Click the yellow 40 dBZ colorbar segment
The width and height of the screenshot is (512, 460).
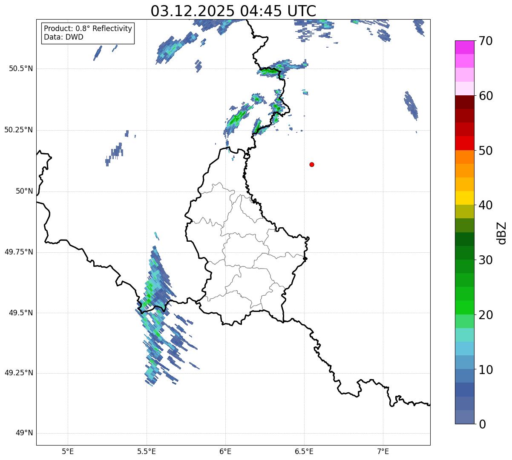pos(465,198)
